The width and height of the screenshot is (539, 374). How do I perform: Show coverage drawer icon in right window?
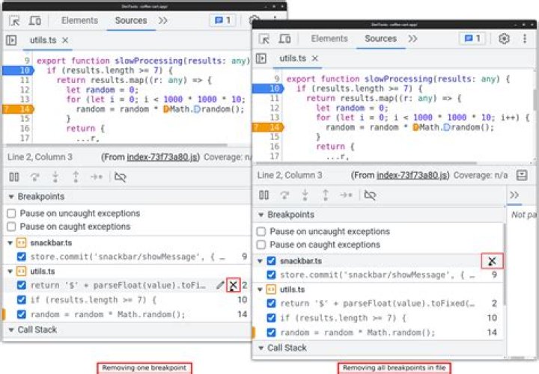(x=522, y=176)
